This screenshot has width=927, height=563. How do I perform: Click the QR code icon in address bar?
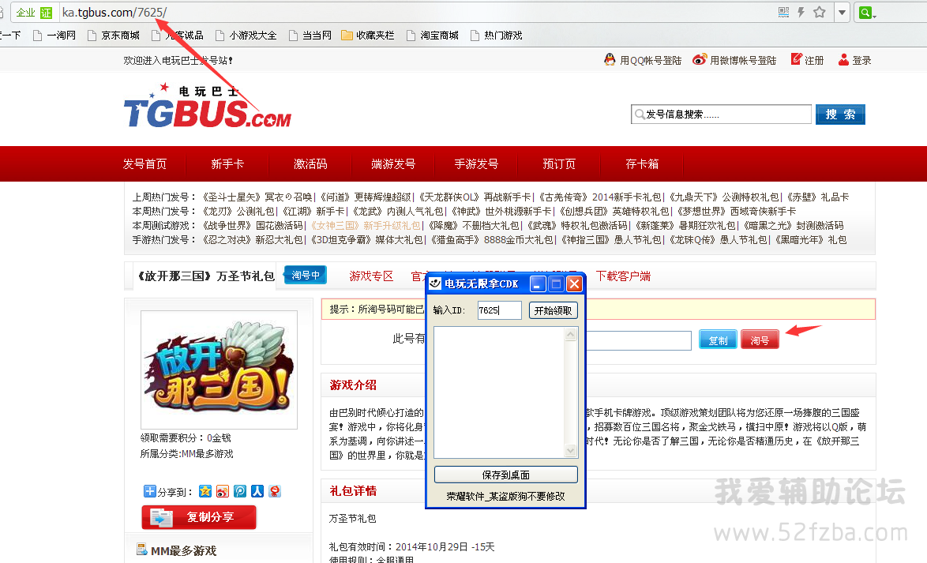tap(783, 12)
